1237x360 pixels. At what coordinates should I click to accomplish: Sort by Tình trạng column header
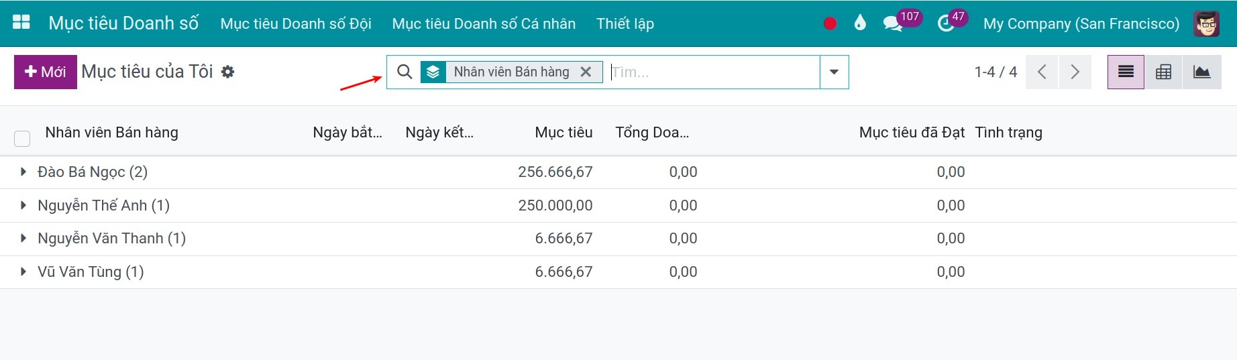pos(1008,133)
